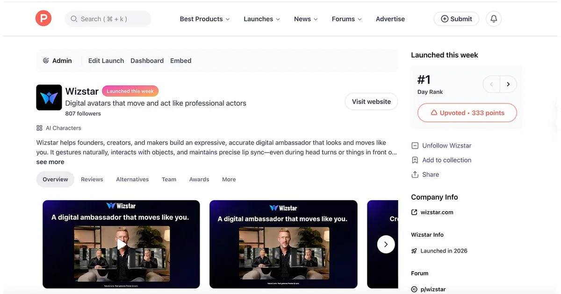This screenshot has width=561, height=294.
Task: Click the Add to collection bookmark icon
Action: [x=415, y=160]
